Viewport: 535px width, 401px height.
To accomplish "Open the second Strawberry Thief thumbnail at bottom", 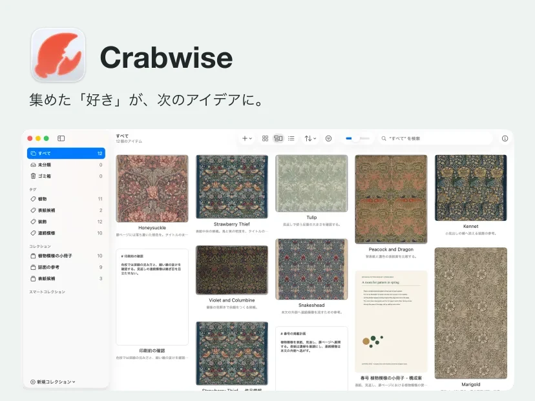I will [232, 354].
